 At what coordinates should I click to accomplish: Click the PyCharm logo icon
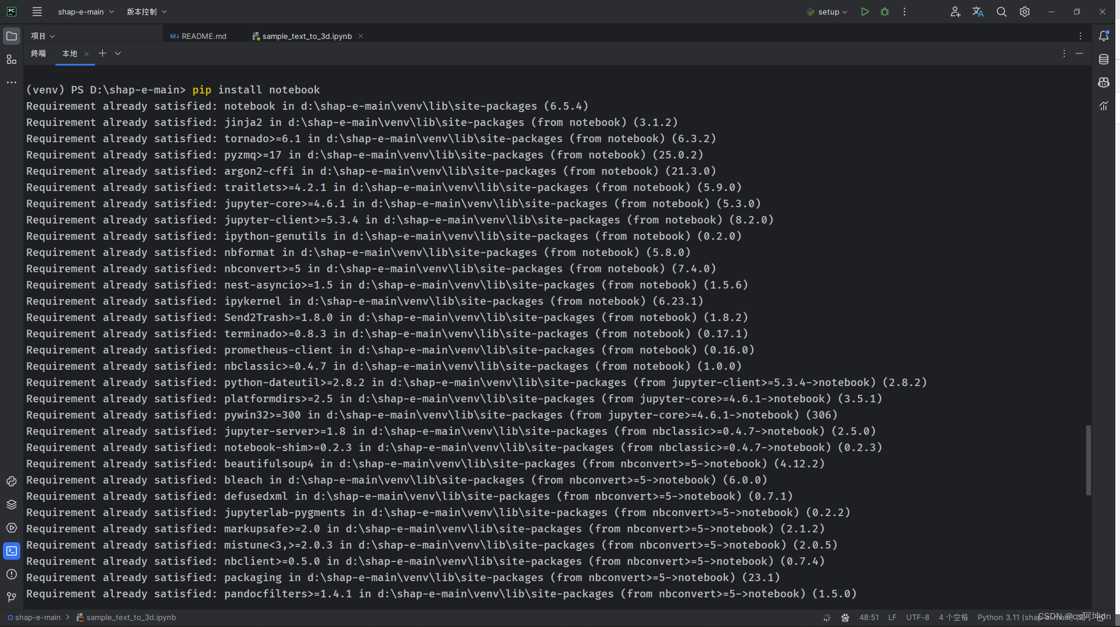click(x=12, y=12)
